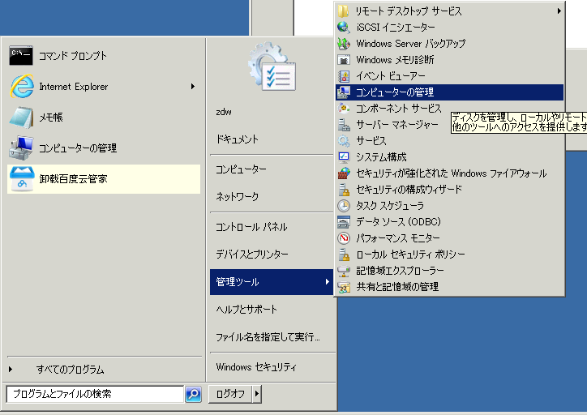The image size is (587, 415).
Task: Click the Windows ファイアウォール icon
Action: click(343, 173)
